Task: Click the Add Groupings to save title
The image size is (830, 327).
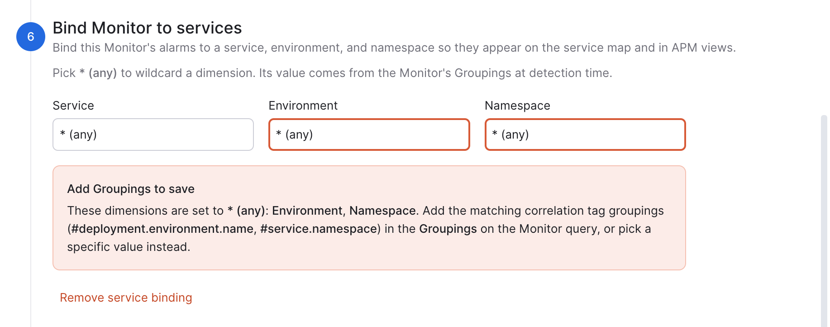Action: pos(131,189)
